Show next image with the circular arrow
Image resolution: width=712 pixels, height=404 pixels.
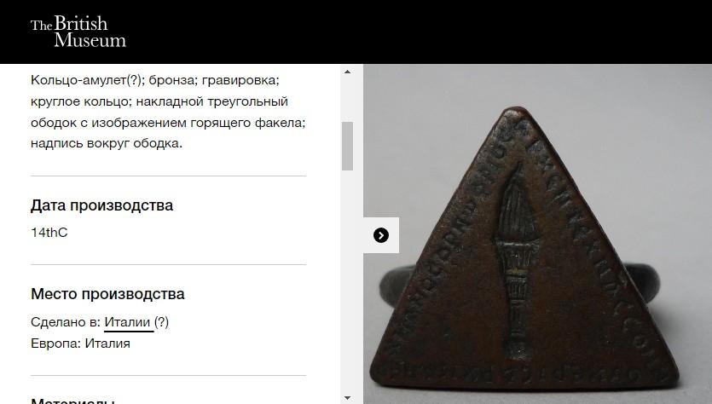click(381, 235)
